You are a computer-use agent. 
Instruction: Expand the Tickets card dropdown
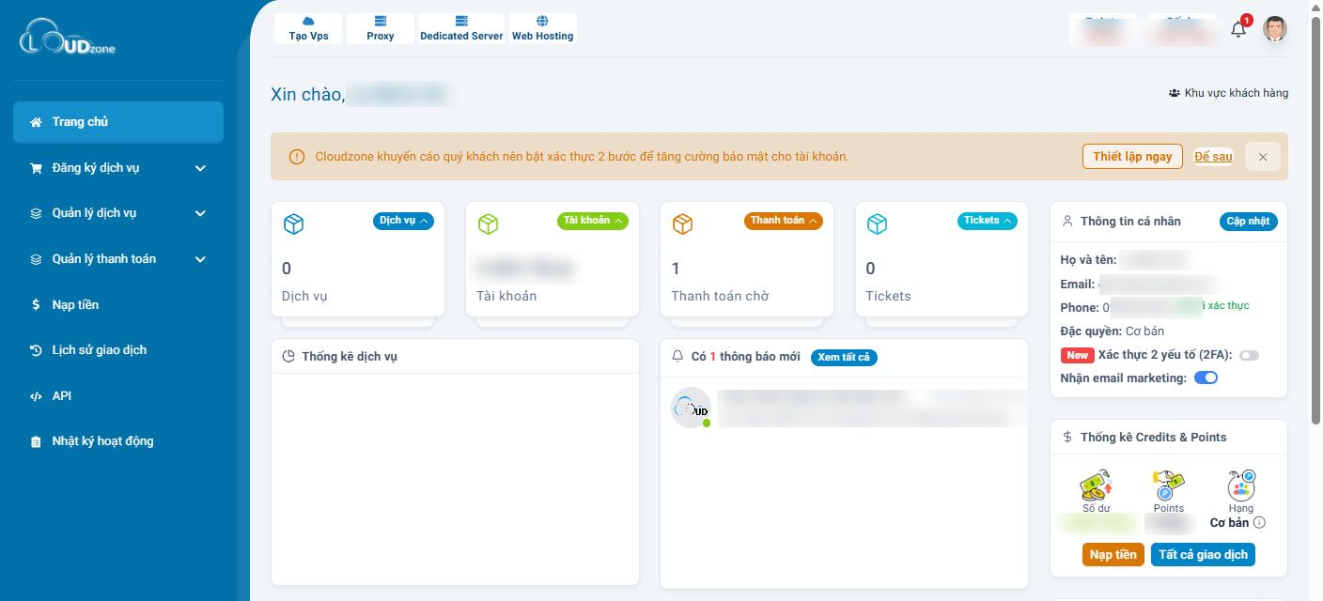pyautogui.click(x=988, y=221)
